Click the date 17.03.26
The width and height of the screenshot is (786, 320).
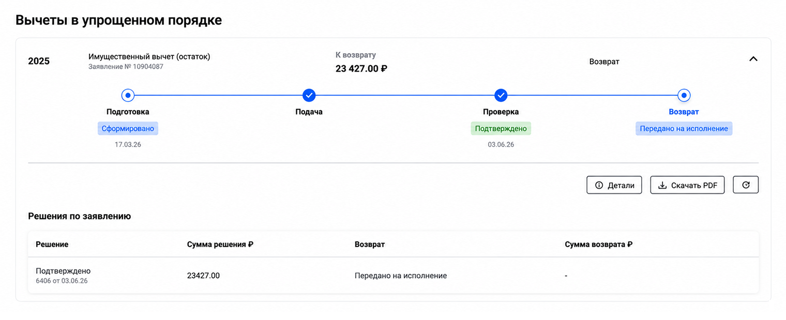(128, 145)
